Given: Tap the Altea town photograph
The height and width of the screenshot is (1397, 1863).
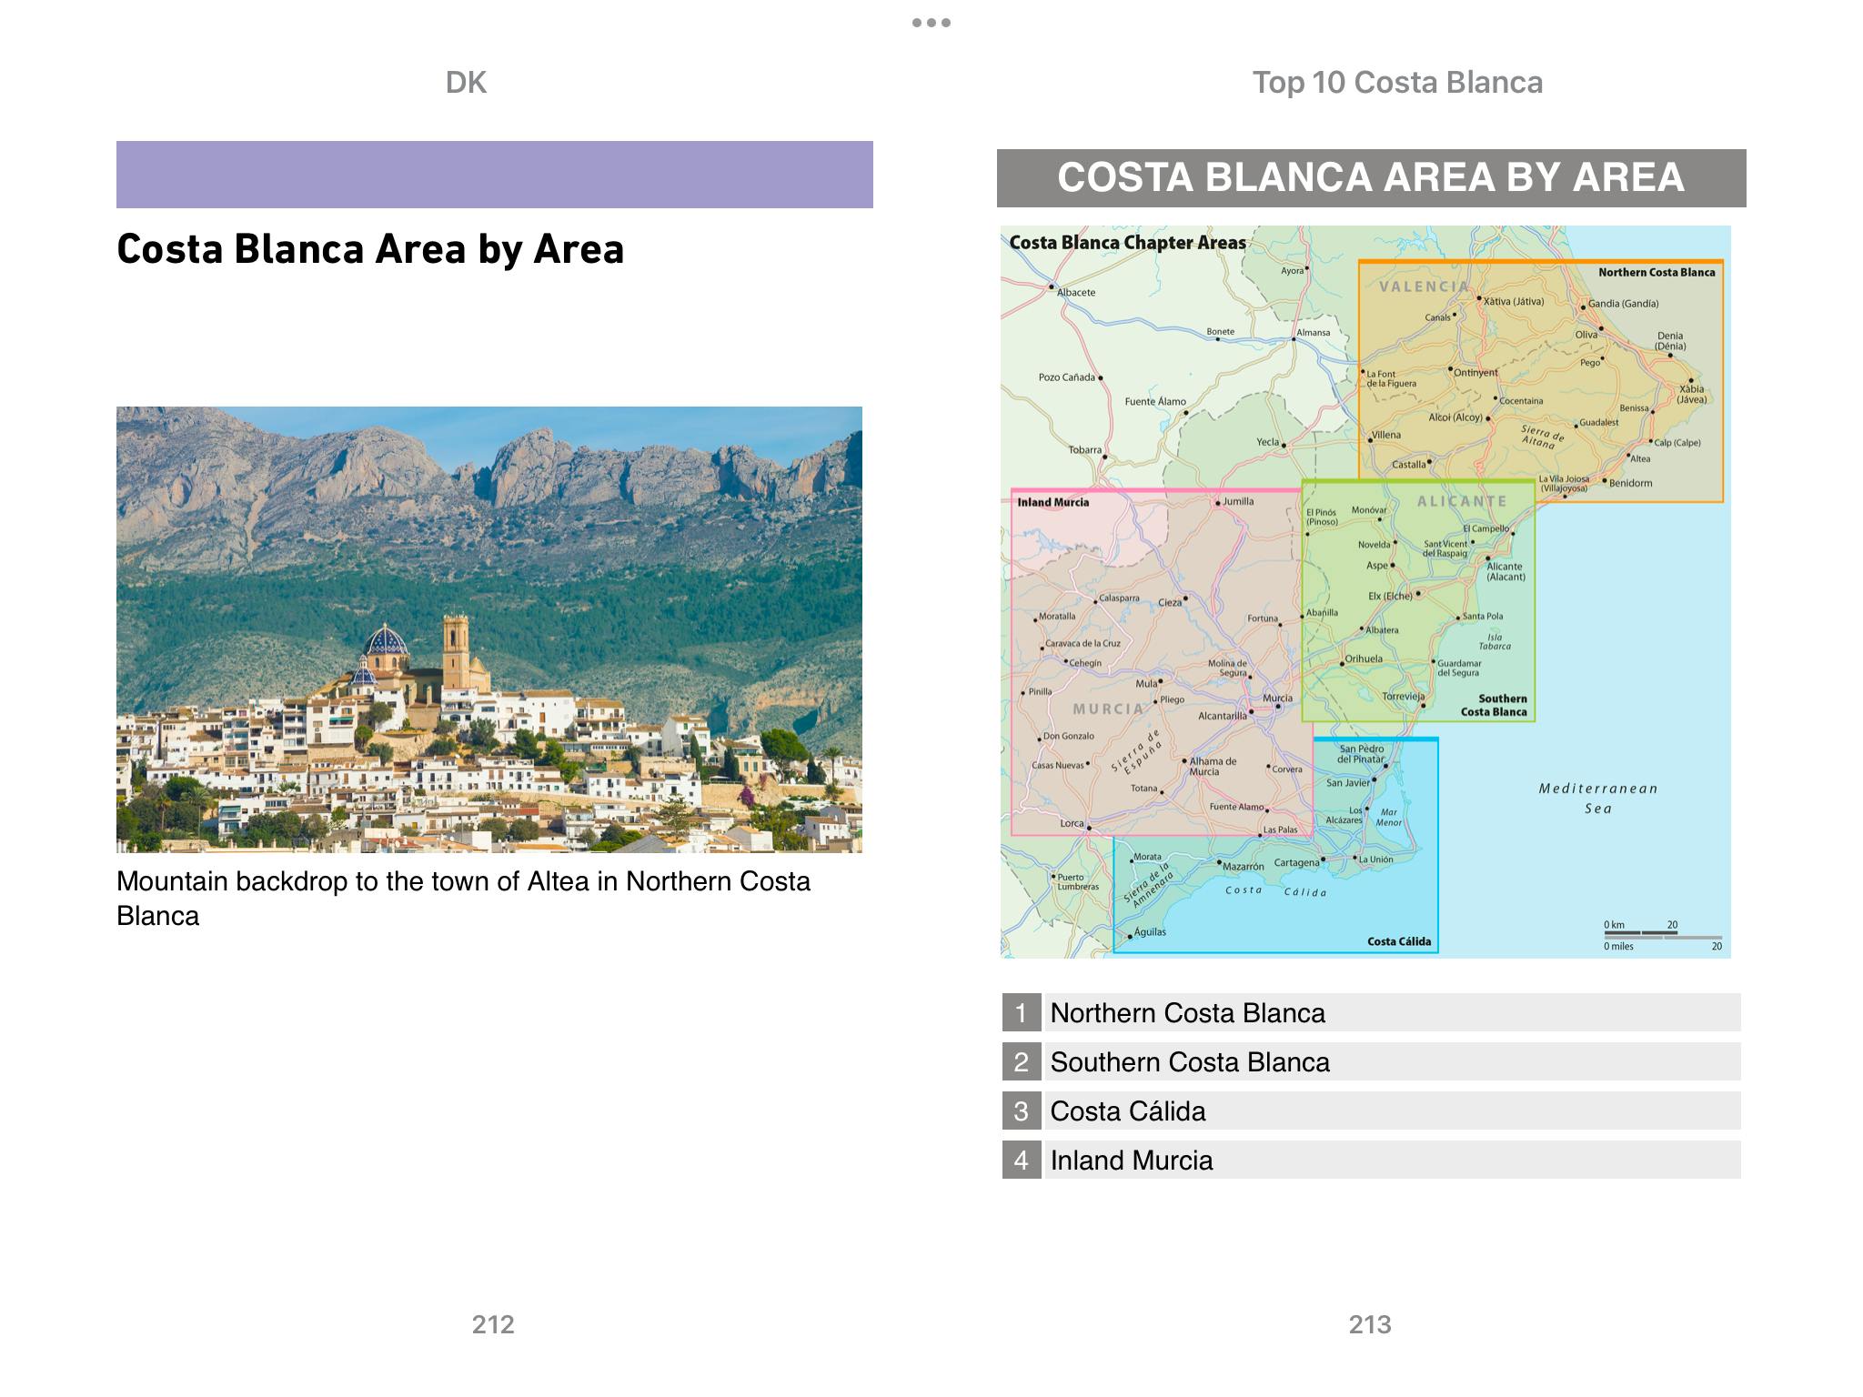Looking at the screenshot, I should pos(488,628).
